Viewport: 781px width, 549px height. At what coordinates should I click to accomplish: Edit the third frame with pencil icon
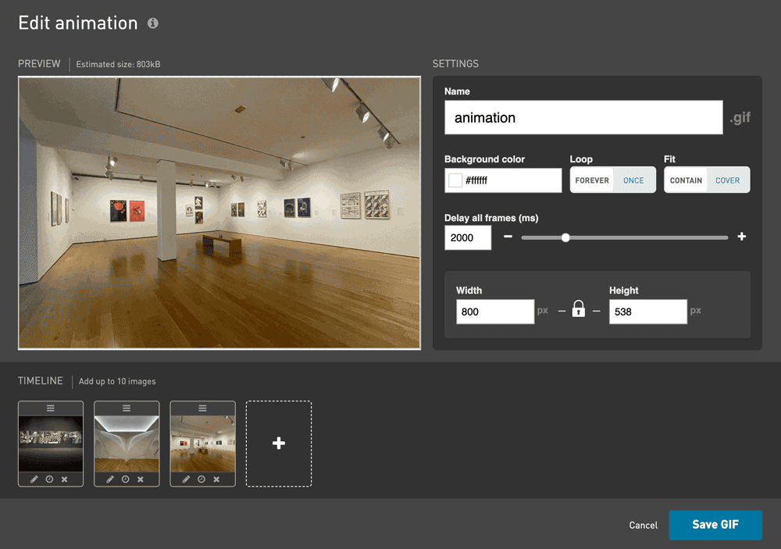point(186,479)
